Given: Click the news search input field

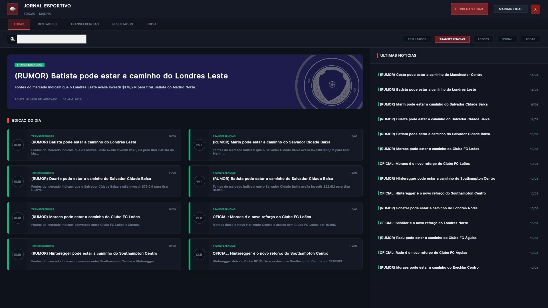Looking at the screenshot, I should point(52,39).
